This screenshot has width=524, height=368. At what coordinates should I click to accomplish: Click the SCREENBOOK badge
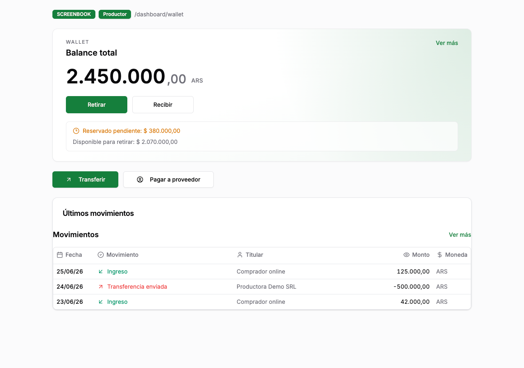coord(74,14)
